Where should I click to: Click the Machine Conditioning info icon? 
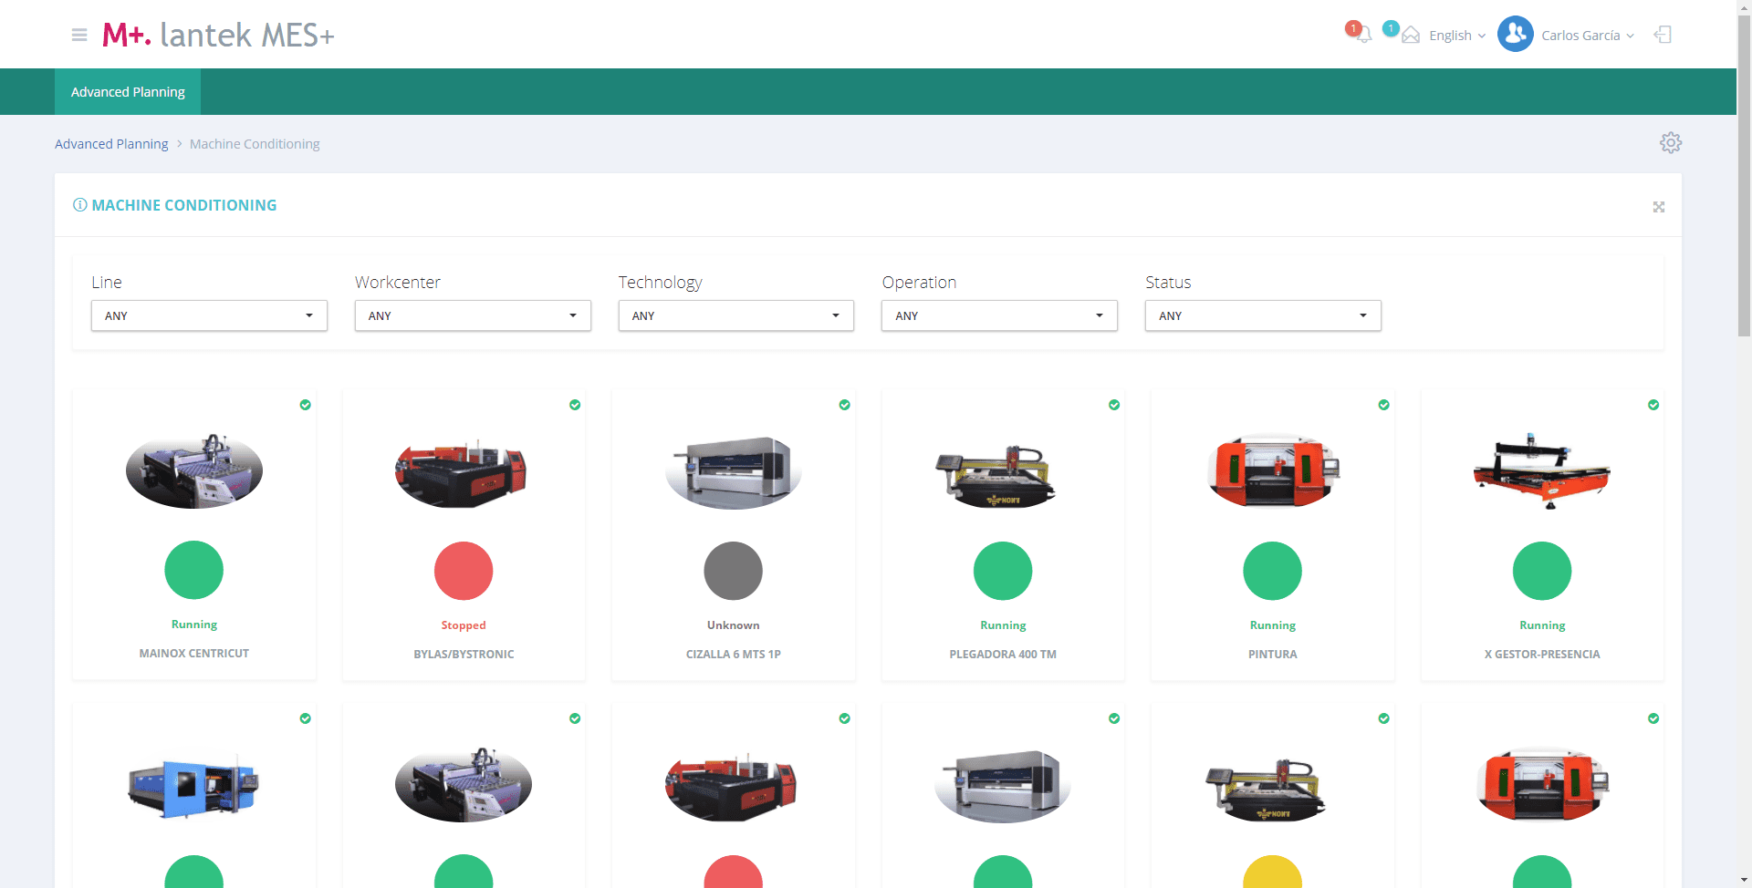[80, 205]
